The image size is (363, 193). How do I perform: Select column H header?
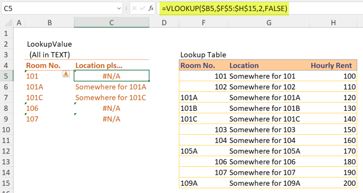click(333, 23)
